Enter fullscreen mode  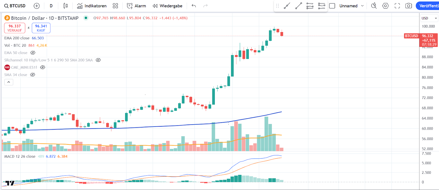pyautogui.click(x=397, y=6)
